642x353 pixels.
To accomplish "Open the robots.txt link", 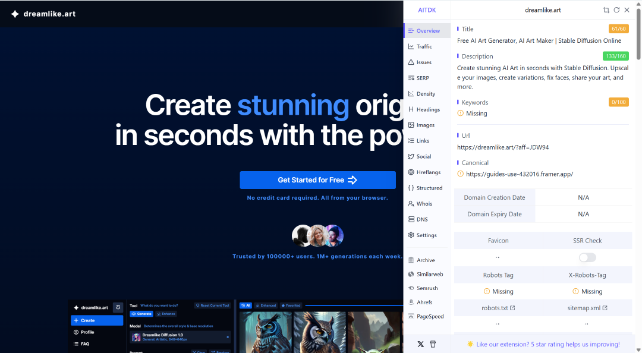I will pyautogui.click(x=498, y=308).
